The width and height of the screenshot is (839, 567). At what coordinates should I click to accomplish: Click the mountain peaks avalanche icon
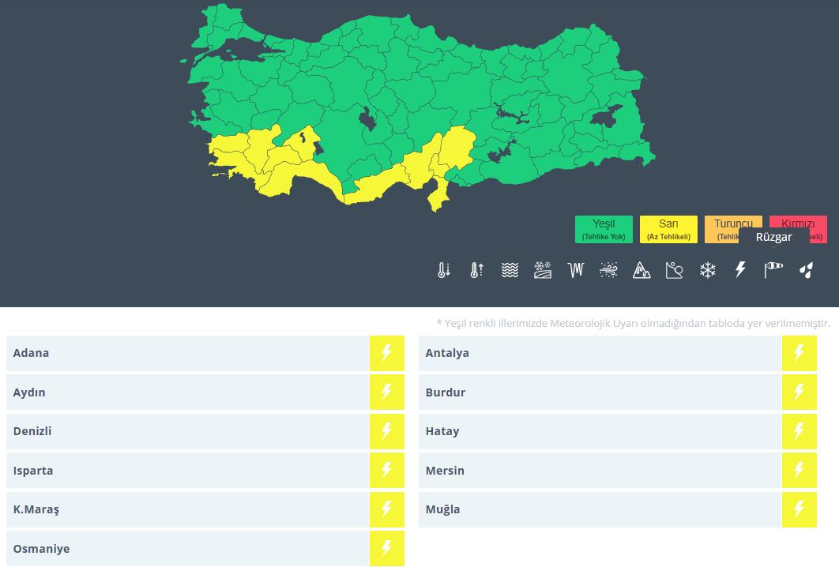click(641, 270)
